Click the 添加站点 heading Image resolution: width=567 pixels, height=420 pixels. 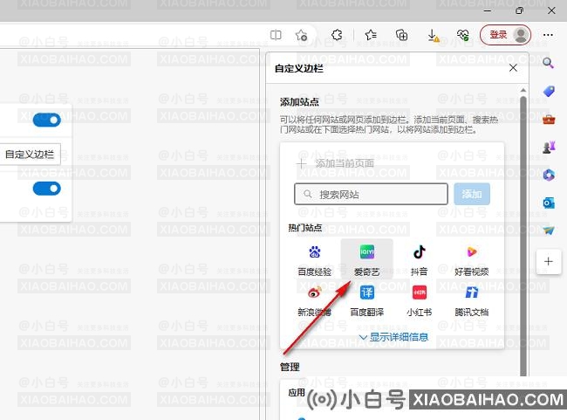click(x=299, y=102)
